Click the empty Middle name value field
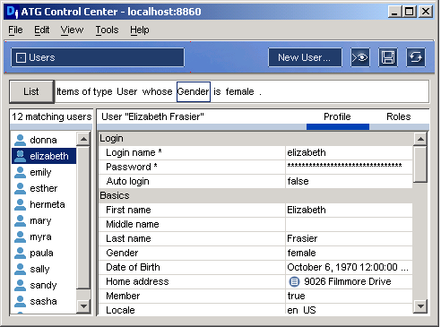 point(349,224)
